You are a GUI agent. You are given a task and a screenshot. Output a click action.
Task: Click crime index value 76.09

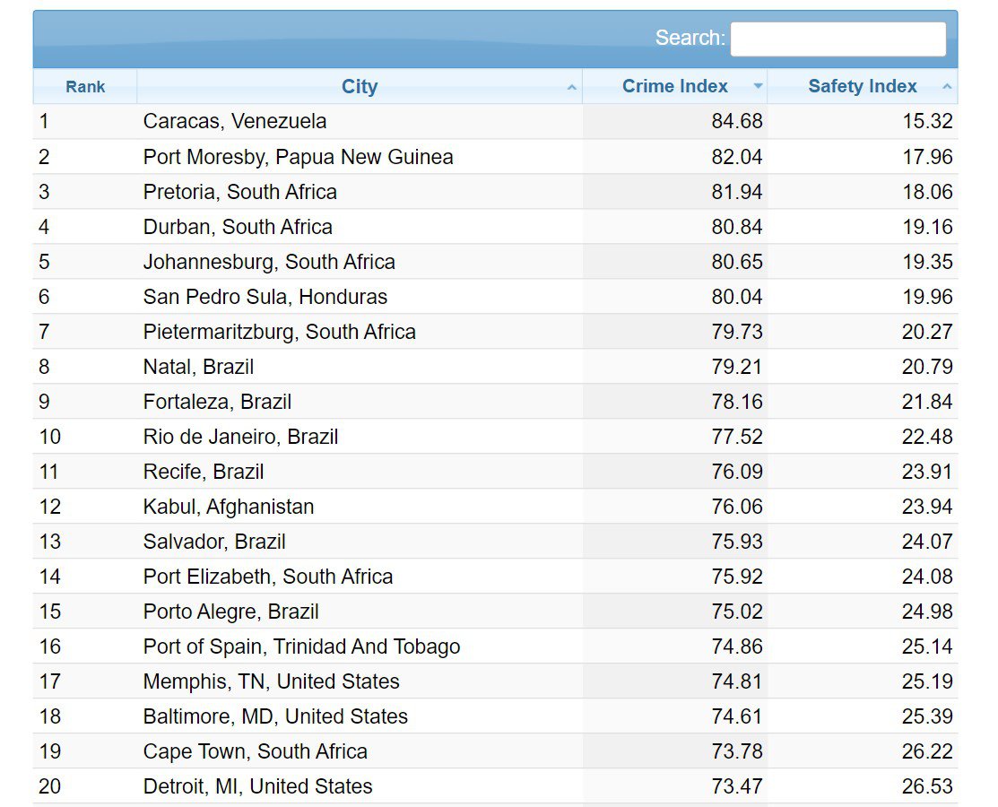736,472
